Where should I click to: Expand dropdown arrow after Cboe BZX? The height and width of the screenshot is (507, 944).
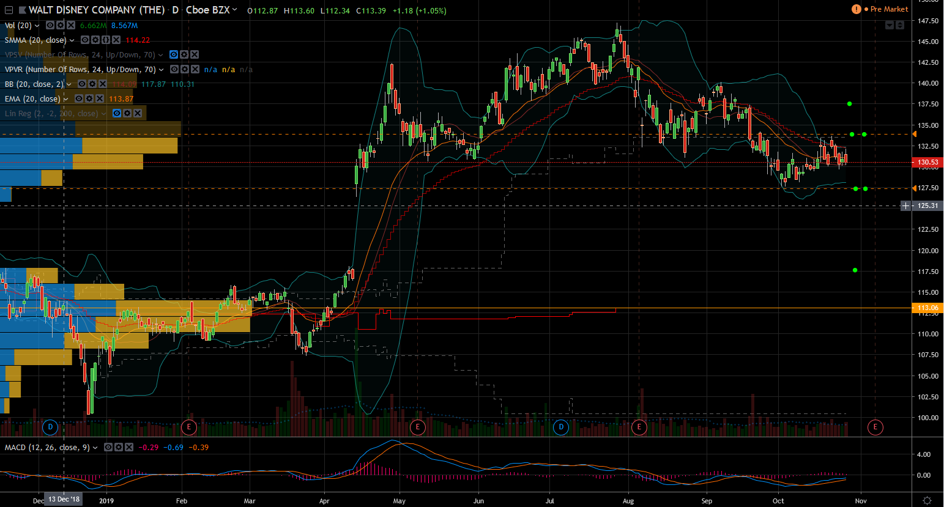(234, 10)
